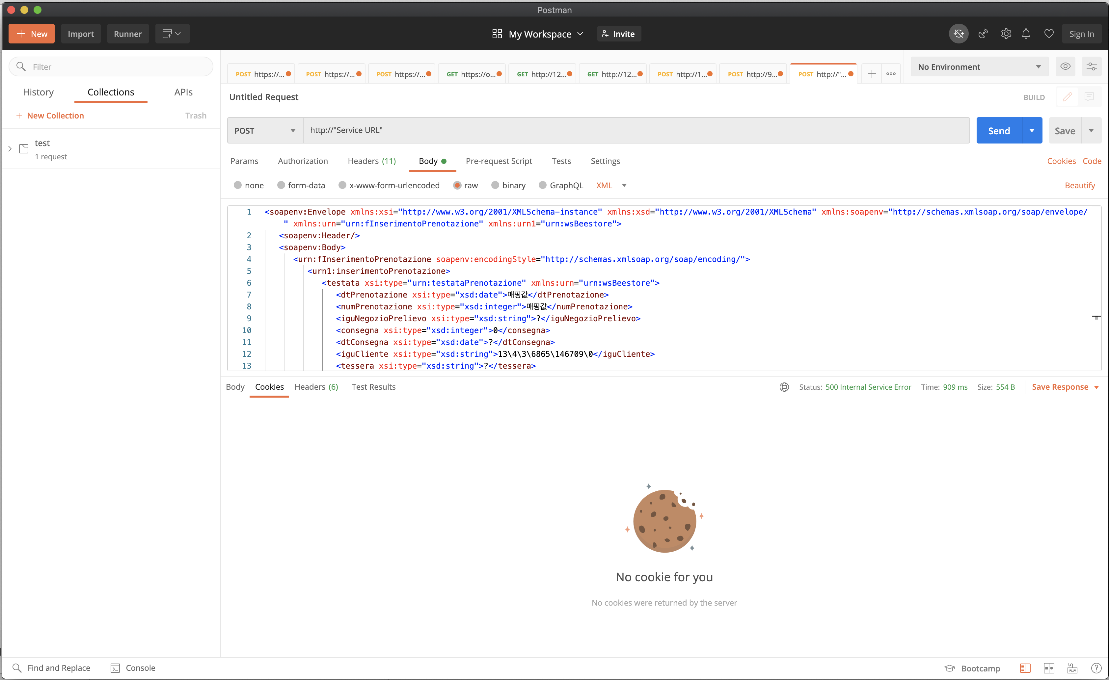
Task: Open Settings gear icon in header
Action: point(1006,34)
